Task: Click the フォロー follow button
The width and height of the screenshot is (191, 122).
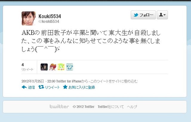Action: pyautogui.click(x=143, y=15)
